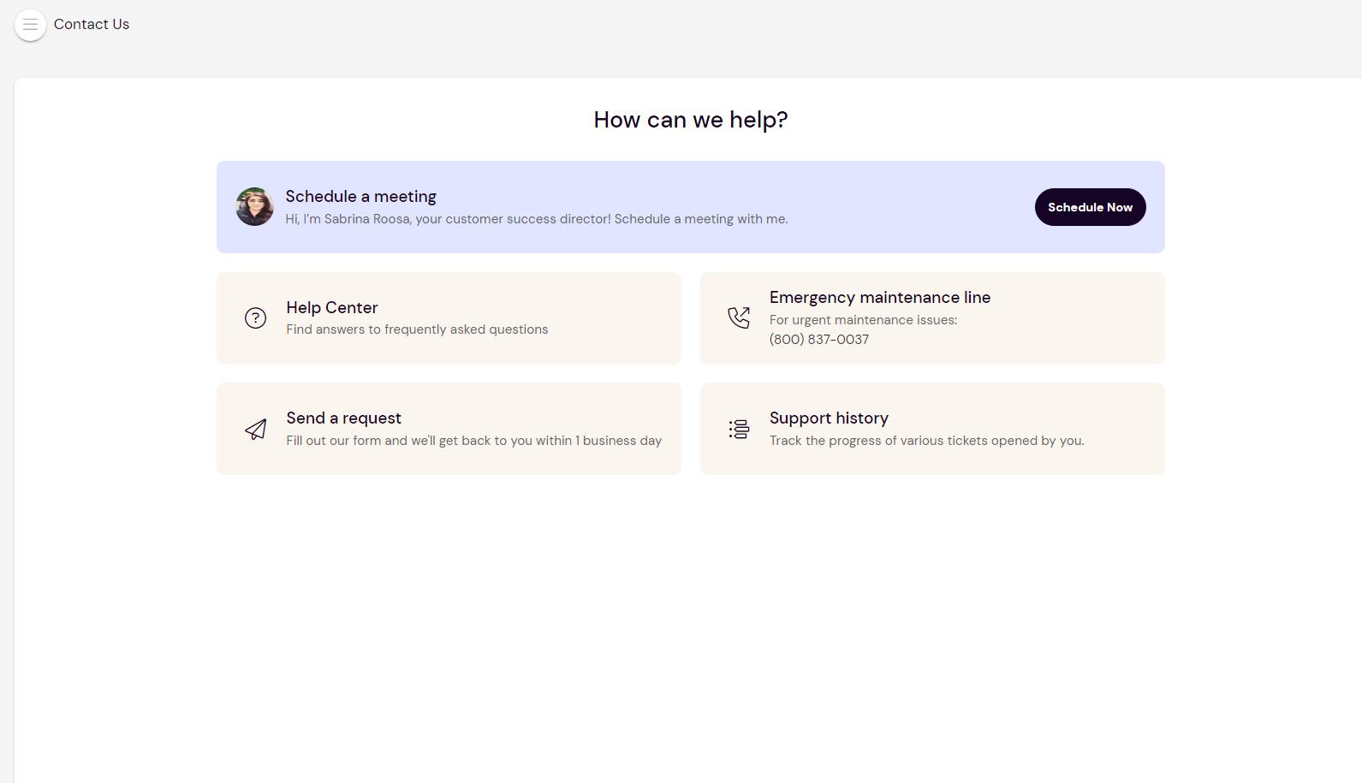Viewport: 1362px width, 783px height.
Task: Click the "For urgent maintenance issues" text
Action: coord(863,320)
